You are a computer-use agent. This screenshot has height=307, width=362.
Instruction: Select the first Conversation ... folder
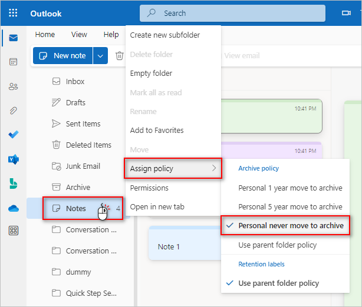78,229
